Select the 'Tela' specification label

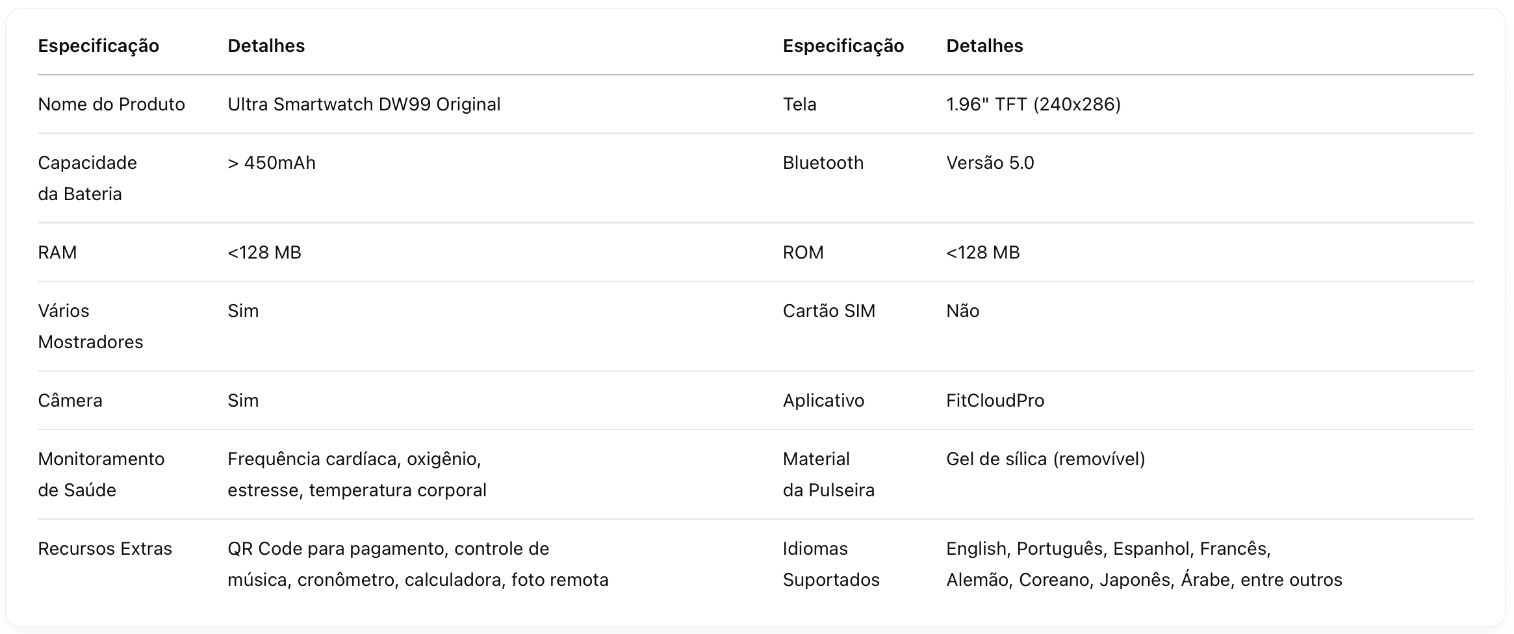point(800,104)
